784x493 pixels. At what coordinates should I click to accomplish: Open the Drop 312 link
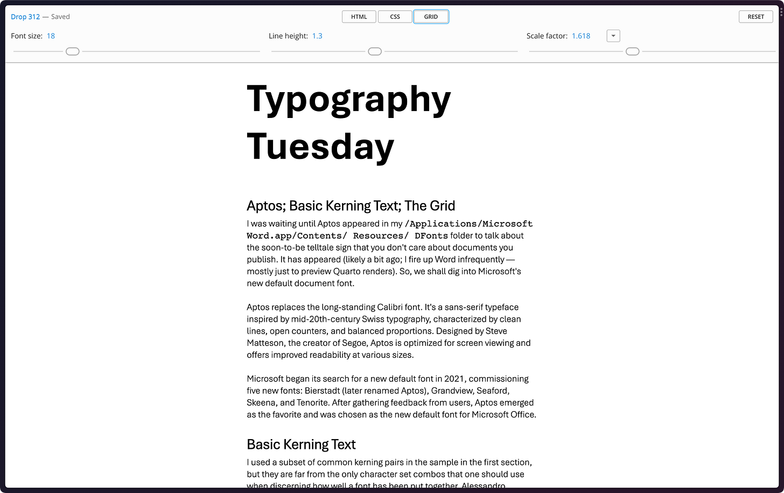coord(25,17)
